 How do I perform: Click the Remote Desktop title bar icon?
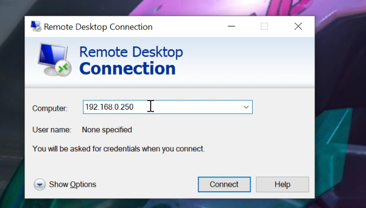pos(36,26)
